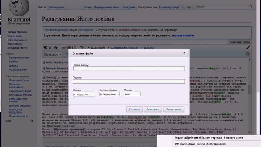Open the Нерецензовані зміни tab

106,7
